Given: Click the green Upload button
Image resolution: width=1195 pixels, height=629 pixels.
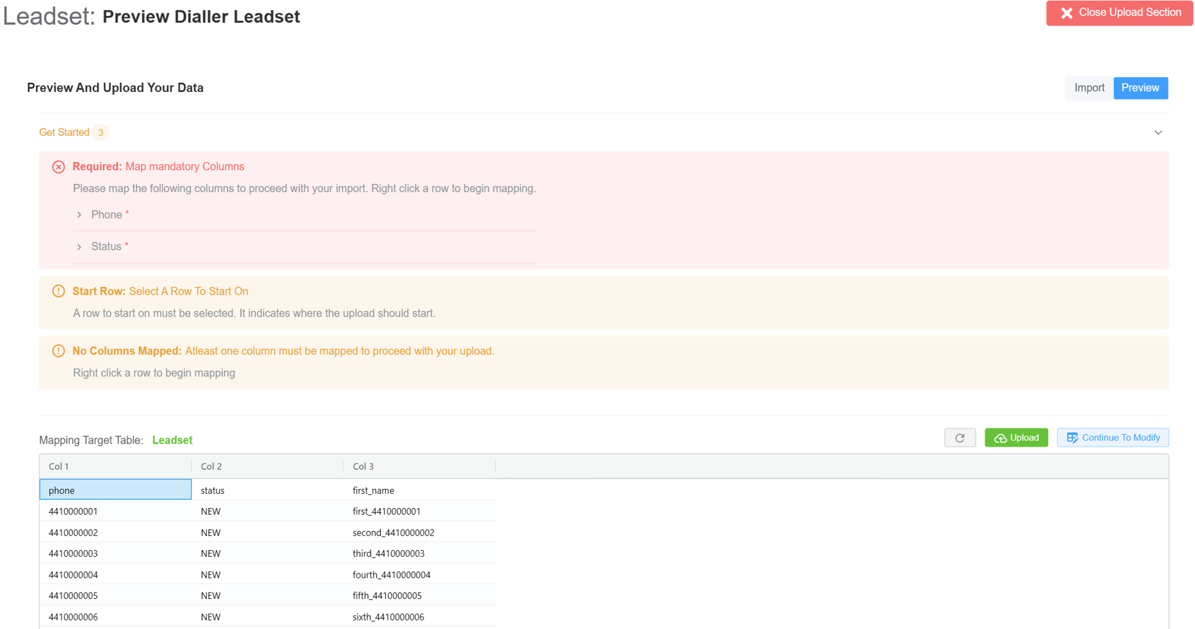Looking at the screenshot, I should pos(1016,438).
